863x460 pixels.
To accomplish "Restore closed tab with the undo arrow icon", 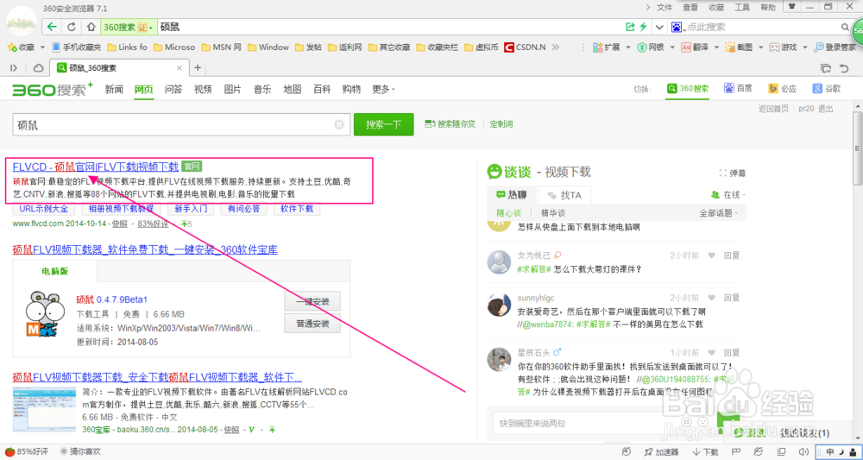I will tap(844, 68).
